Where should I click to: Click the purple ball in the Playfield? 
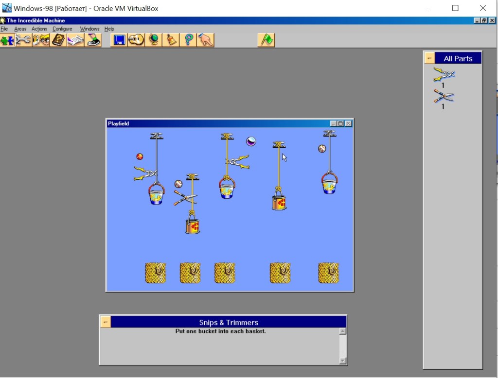251,141
